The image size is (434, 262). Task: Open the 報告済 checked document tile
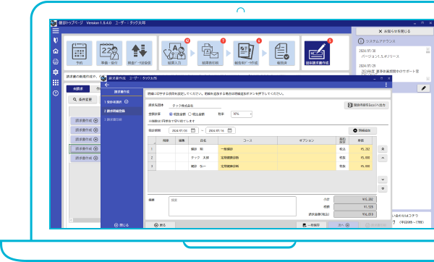(x=282, y=53)
